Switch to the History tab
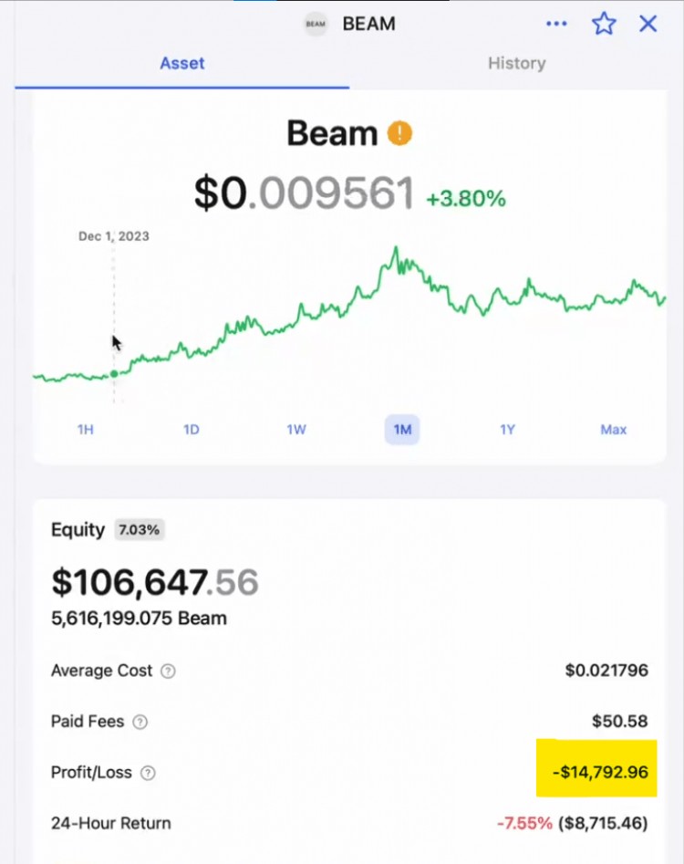 [x=516, y=63]
